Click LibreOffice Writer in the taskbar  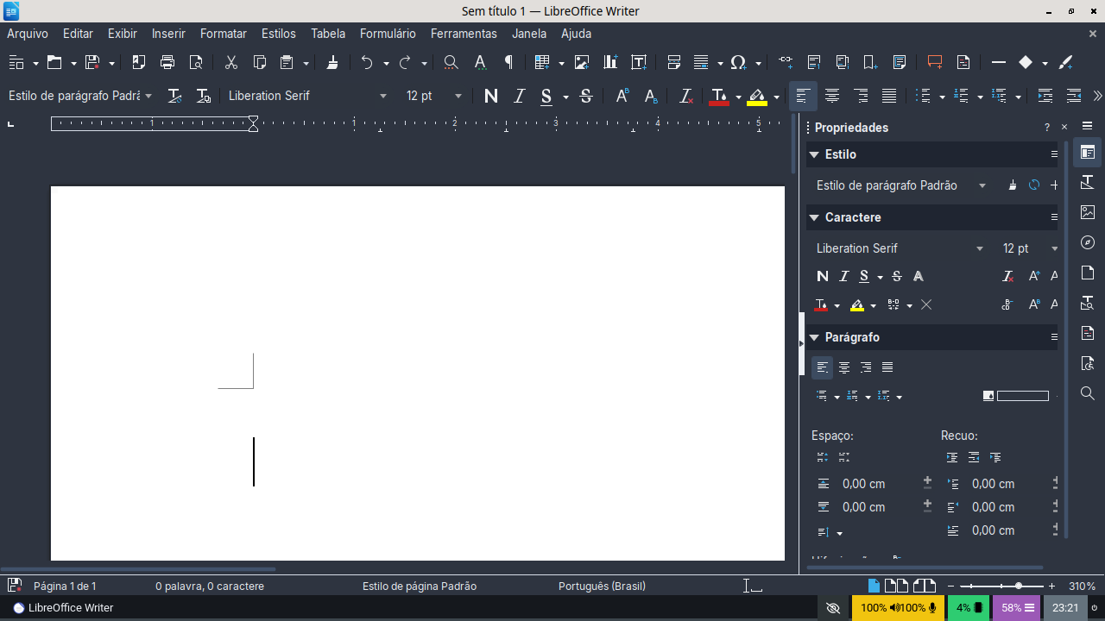click(63, 608)
